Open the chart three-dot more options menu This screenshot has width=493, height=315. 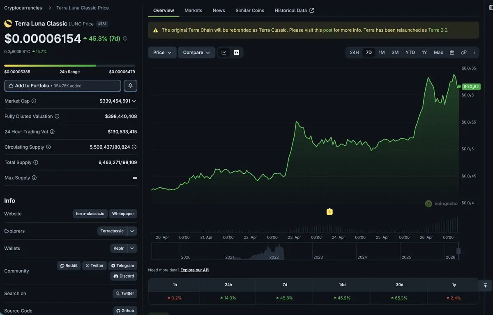[474, 53]
